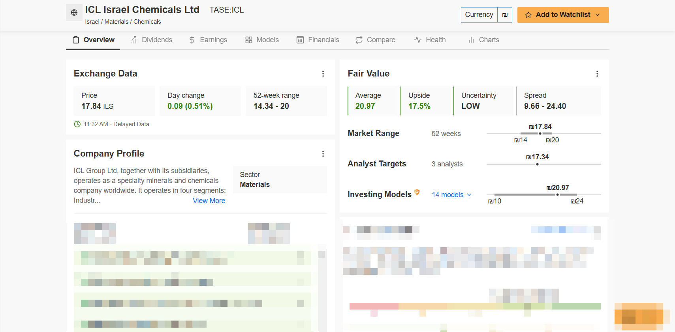Open the Earnings tab
The height and width of the screenshot is (332, 675).
click(208, 40)
